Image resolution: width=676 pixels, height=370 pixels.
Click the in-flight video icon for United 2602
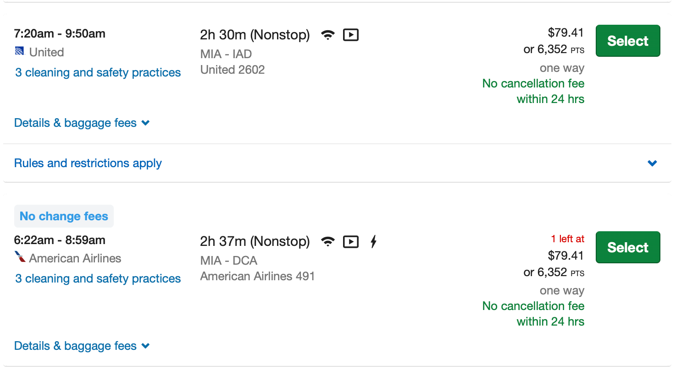(x=351, y=35)
